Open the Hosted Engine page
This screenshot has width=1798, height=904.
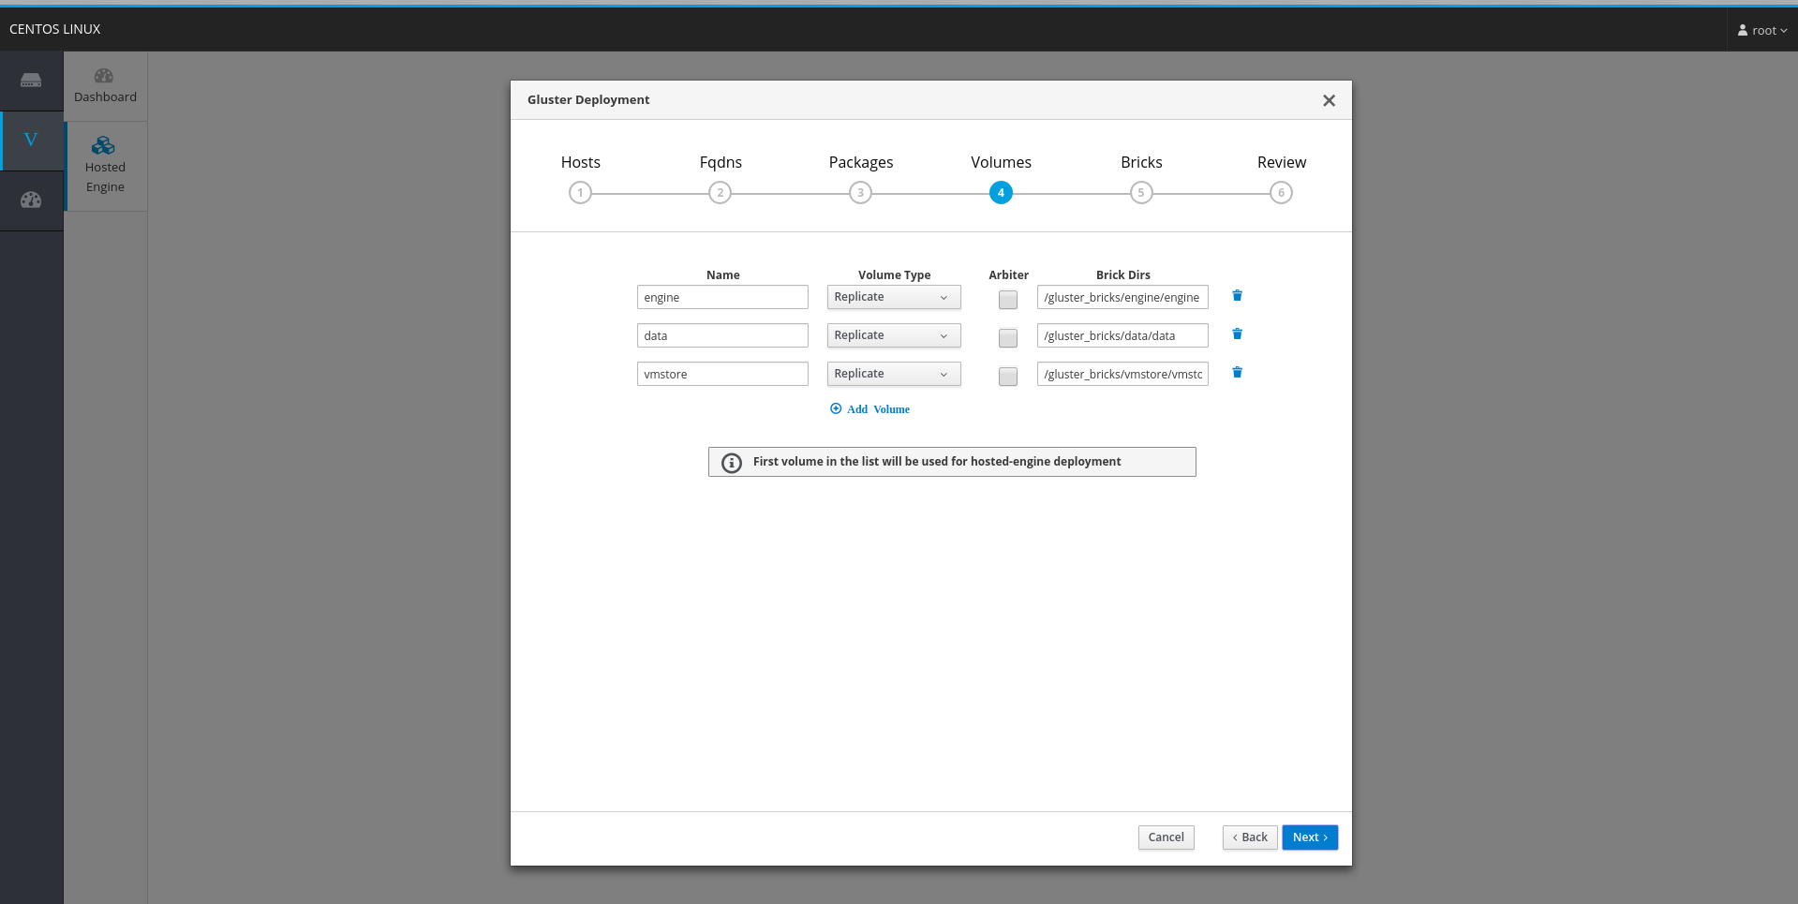coord(105,166)
